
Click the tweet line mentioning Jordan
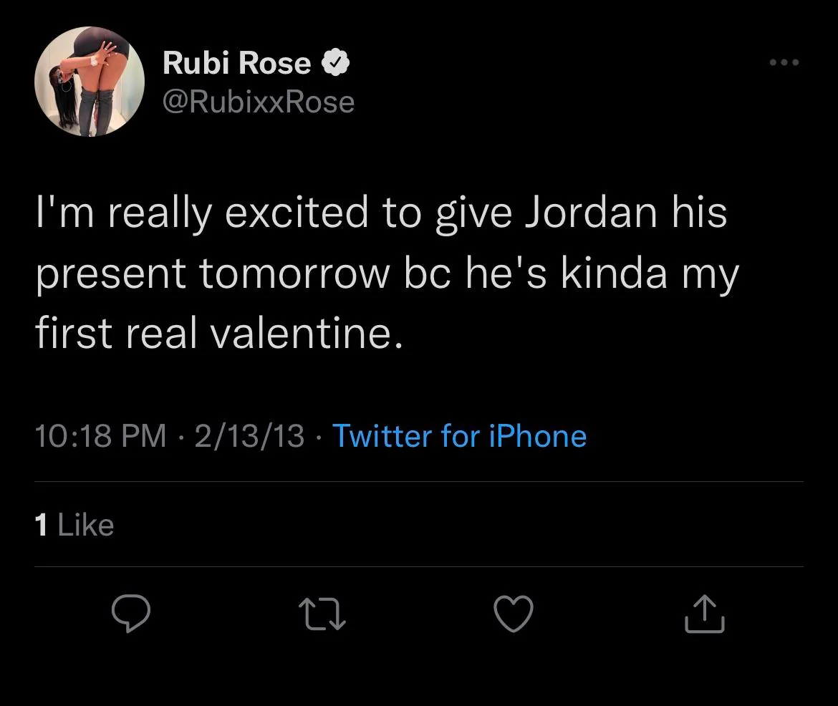(381, 213)
